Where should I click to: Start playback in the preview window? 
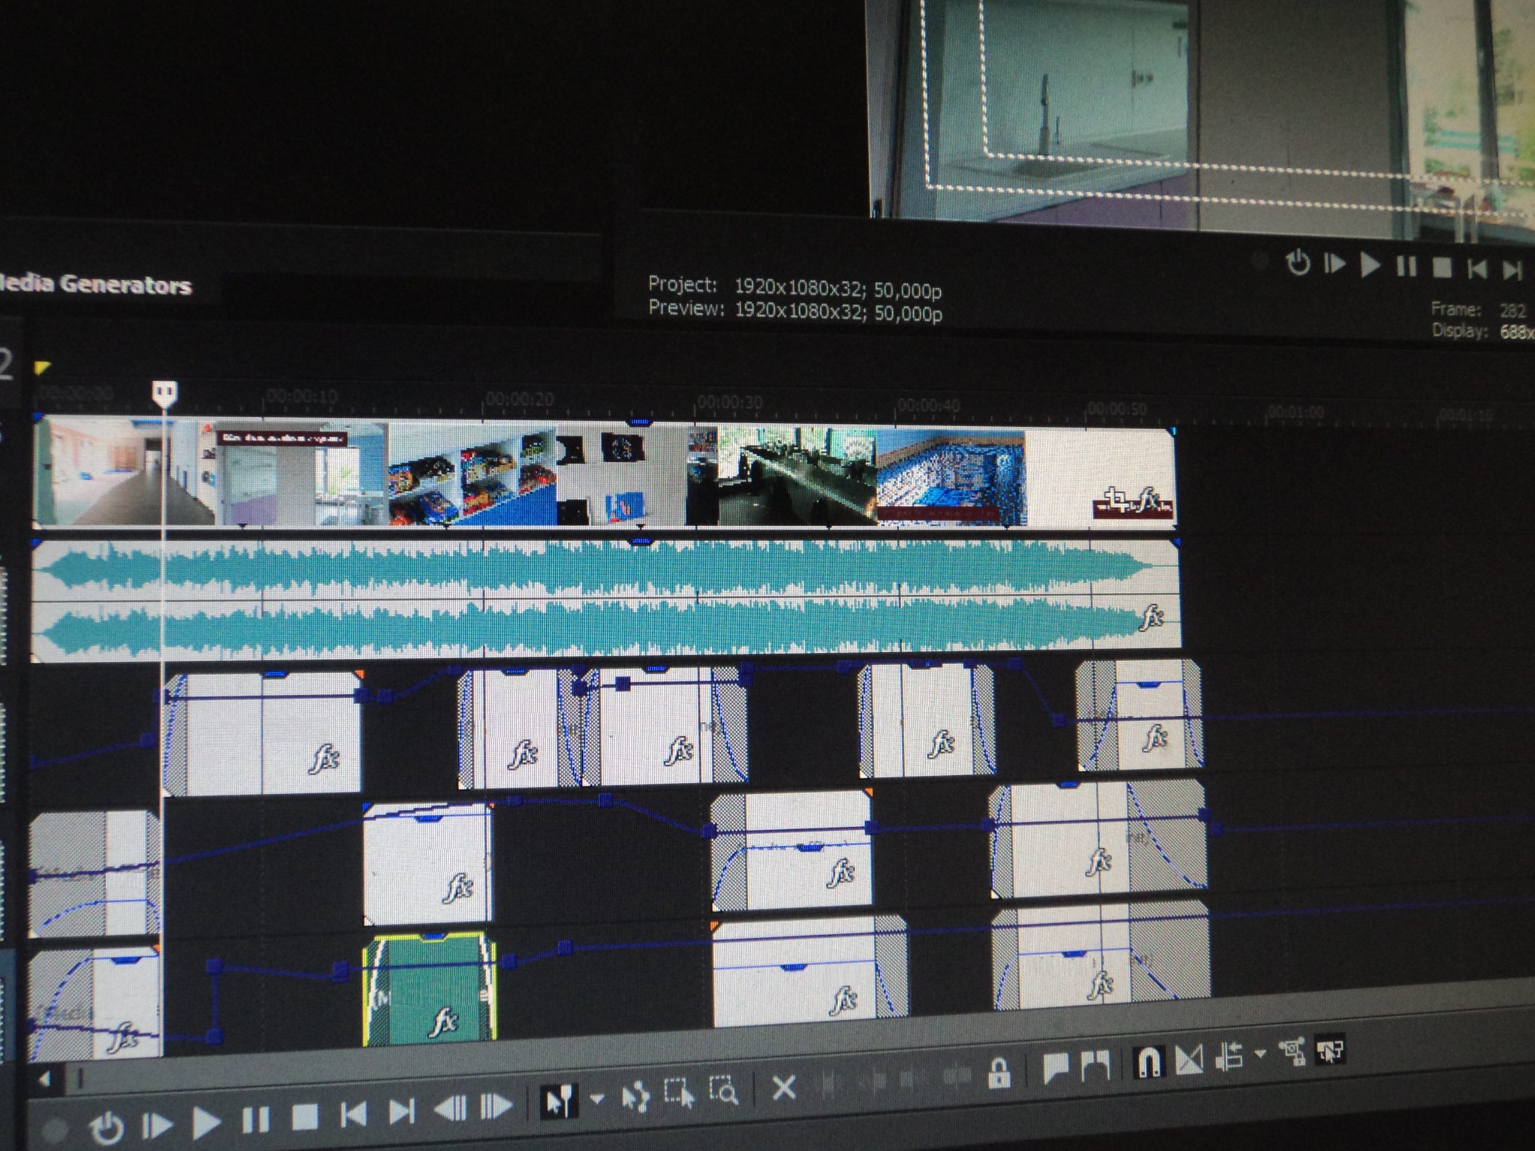[1369, 265]
